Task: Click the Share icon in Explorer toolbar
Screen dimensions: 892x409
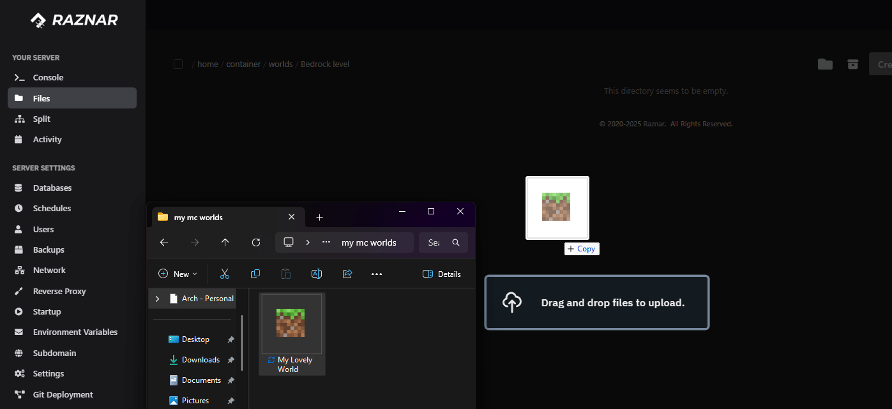Action: (x=347, y=274)
